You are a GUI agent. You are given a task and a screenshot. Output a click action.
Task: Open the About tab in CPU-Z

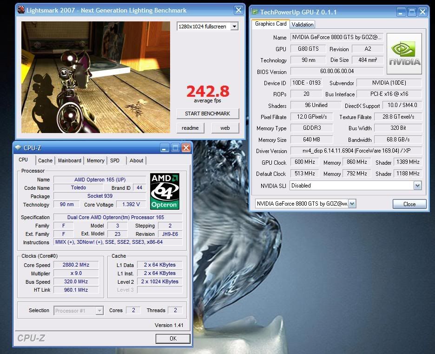tap(137, 160)
